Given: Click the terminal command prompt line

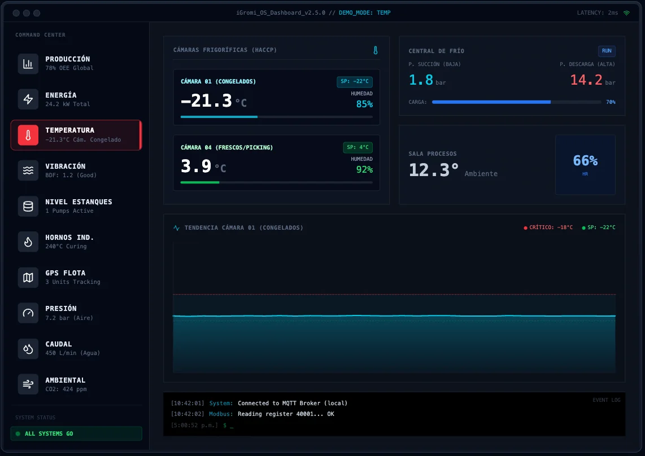Looking at the screenshot, I should (x=202, y=425).
